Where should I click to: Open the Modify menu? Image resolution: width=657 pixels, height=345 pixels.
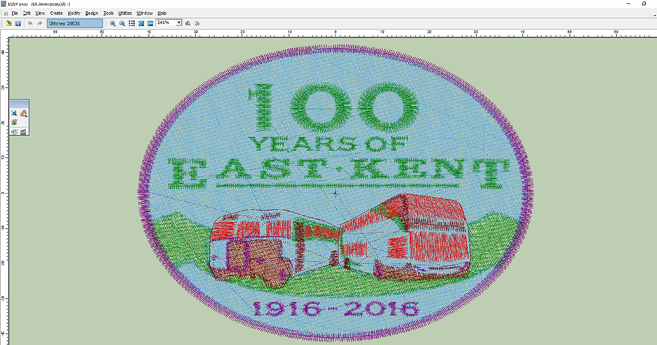click(x=74, y=13)
